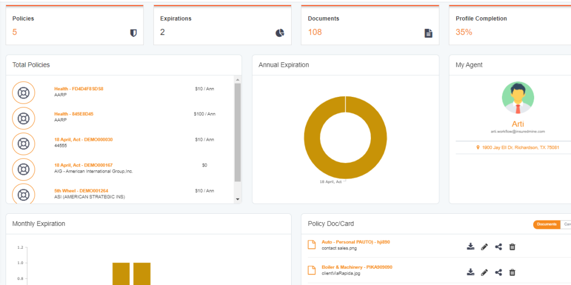This screenshot has width=571, height=285.
Task: Delete the Auto - Personal PAUTO document
Action: click(512, 247)
